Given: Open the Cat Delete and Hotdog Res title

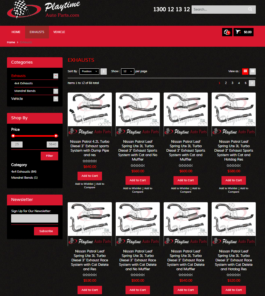Looking at the screenshot, I should coord(234,260).
